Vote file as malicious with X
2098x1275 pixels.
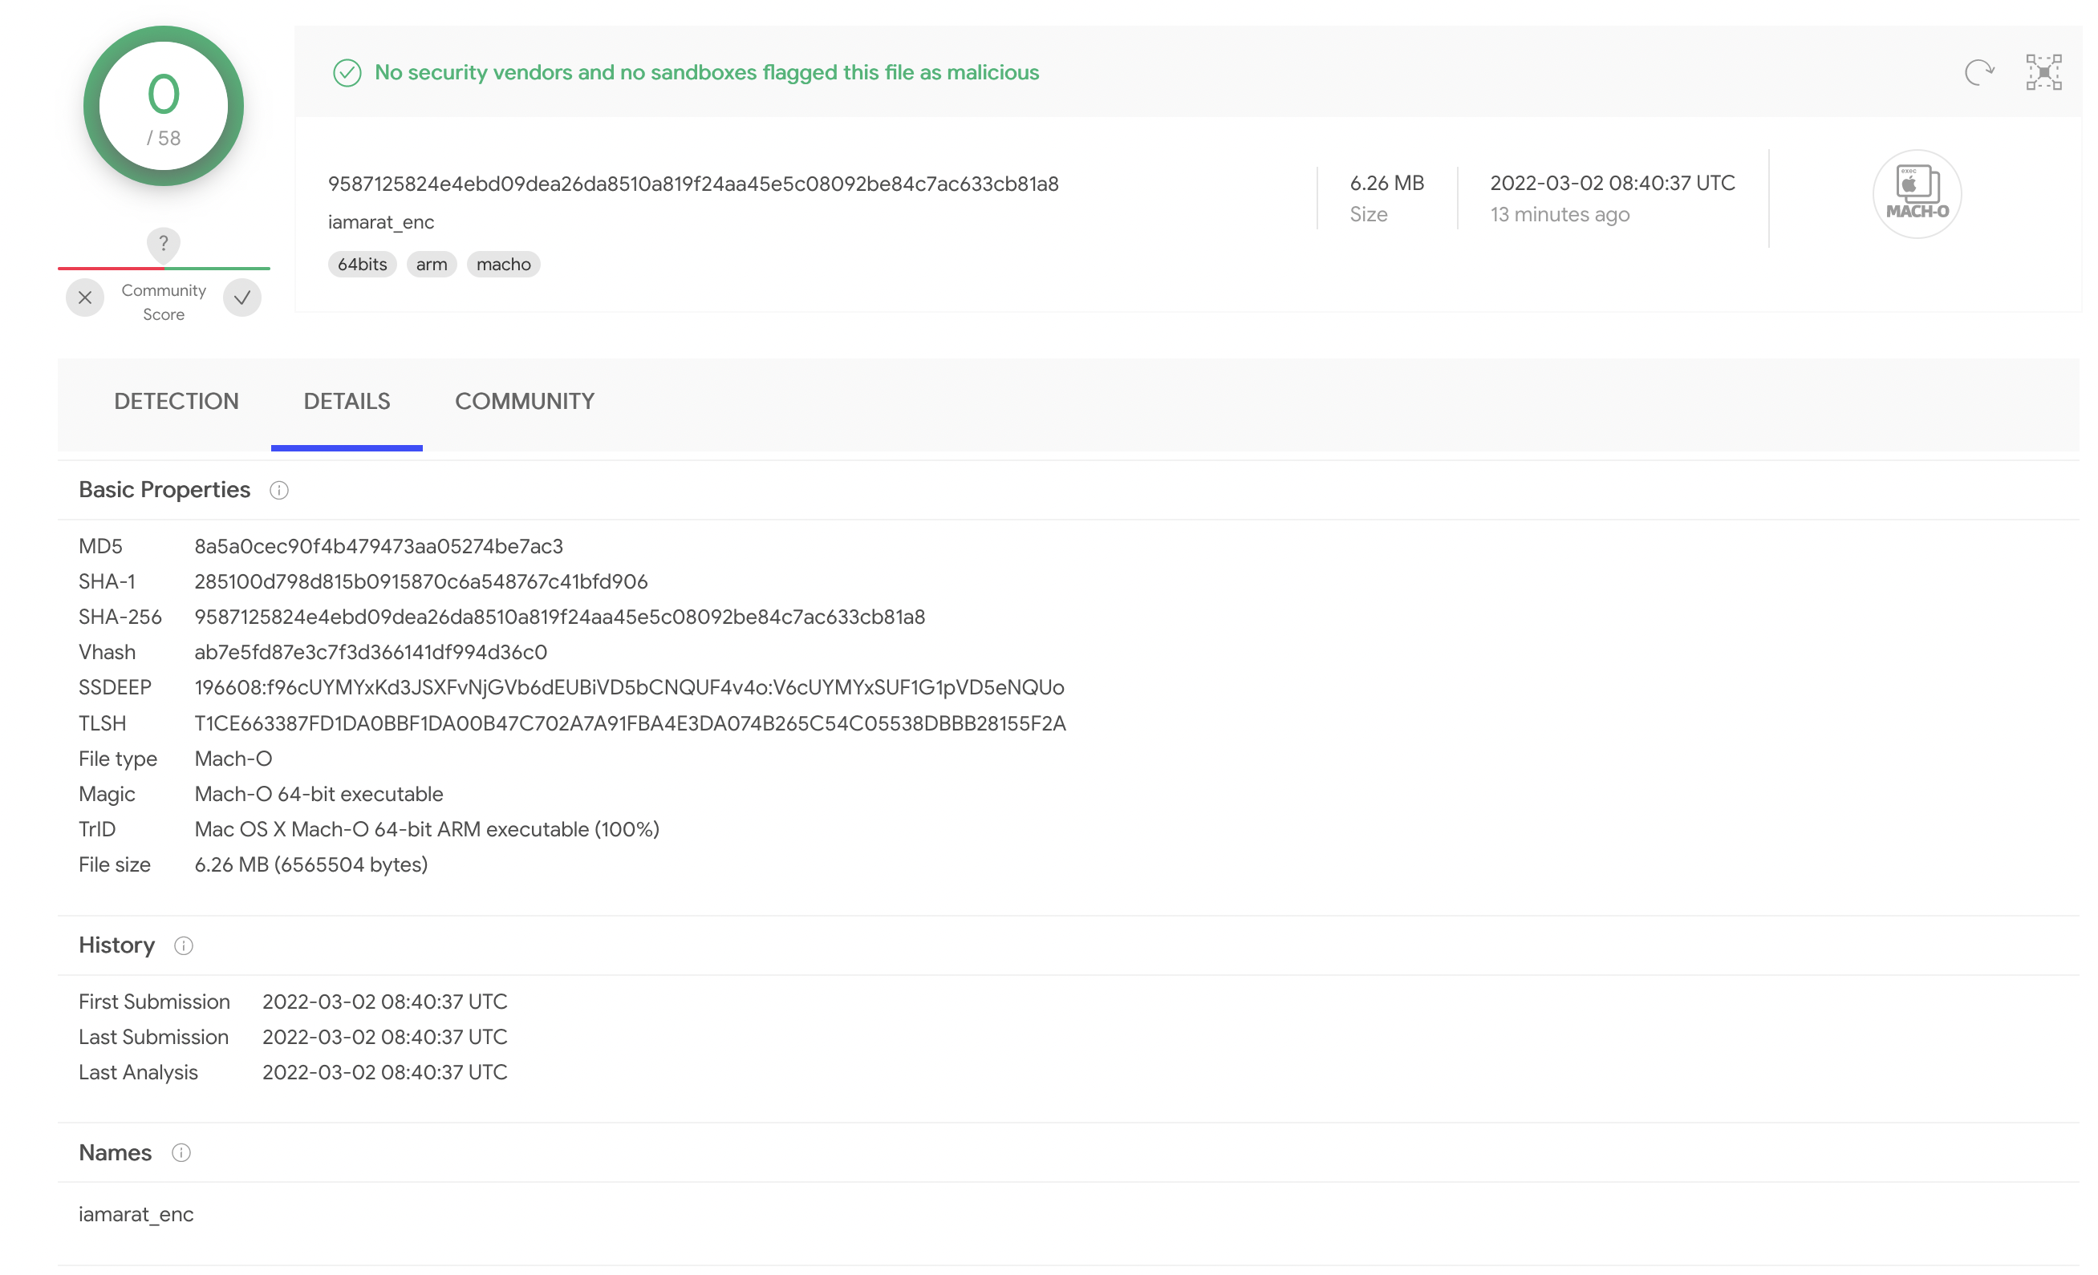85,297
